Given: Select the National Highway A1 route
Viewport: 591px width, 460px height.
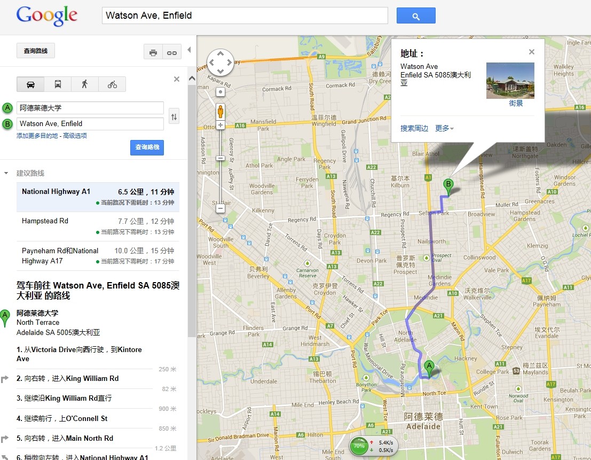Looking at the screenshot, I should (98, 197).
